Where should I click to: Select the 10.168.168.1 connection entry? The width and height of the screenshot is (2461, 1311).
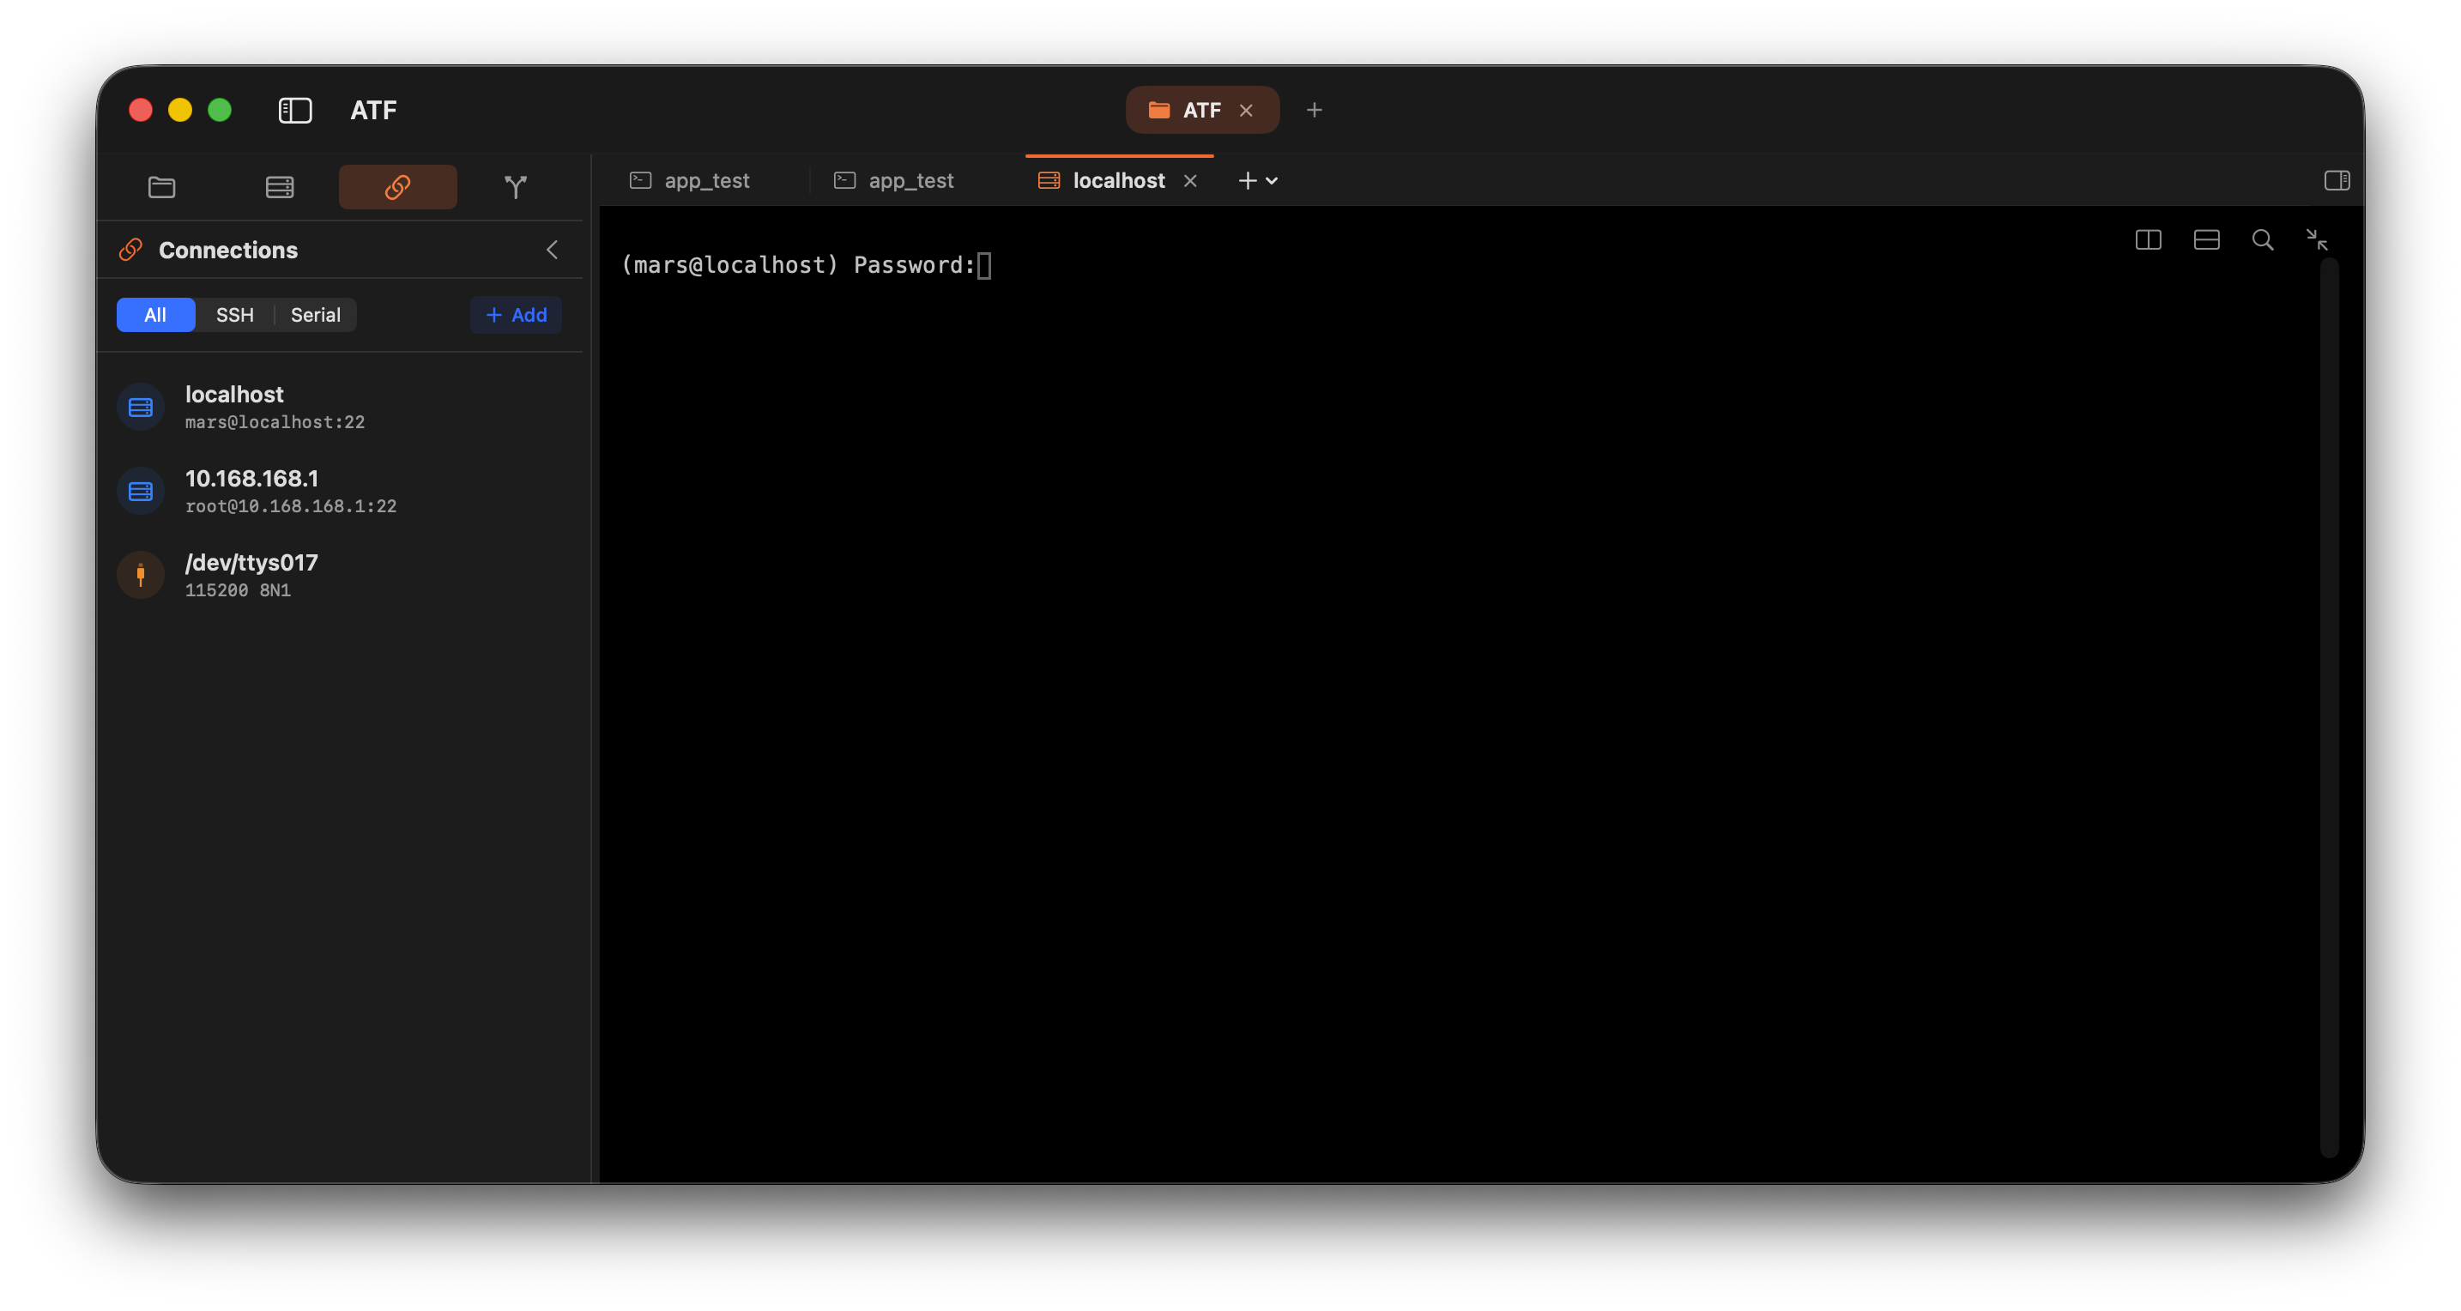[340, 491]
